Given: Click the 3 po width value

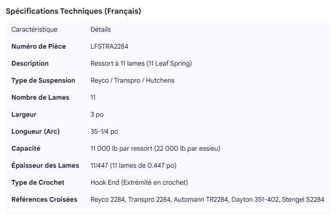Looking at the screenshot, I should click(x=97, y=114).
